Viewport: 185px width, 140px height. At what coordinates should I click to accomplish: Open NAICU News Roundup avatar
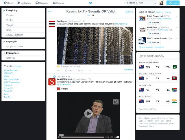click(x=142, y=41)
